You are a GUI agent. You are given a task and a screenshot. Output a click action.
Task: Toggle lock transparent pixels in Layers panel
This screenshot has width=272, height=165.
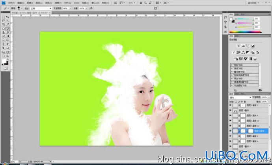(236, 102)
